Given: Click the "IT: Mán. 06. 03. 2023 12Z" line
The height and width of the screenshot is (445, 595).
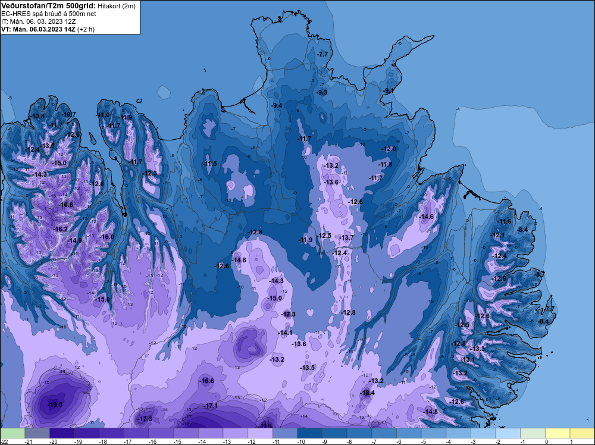Looking at the screenshot, I should pyautogui.click(x=39, y=21).
